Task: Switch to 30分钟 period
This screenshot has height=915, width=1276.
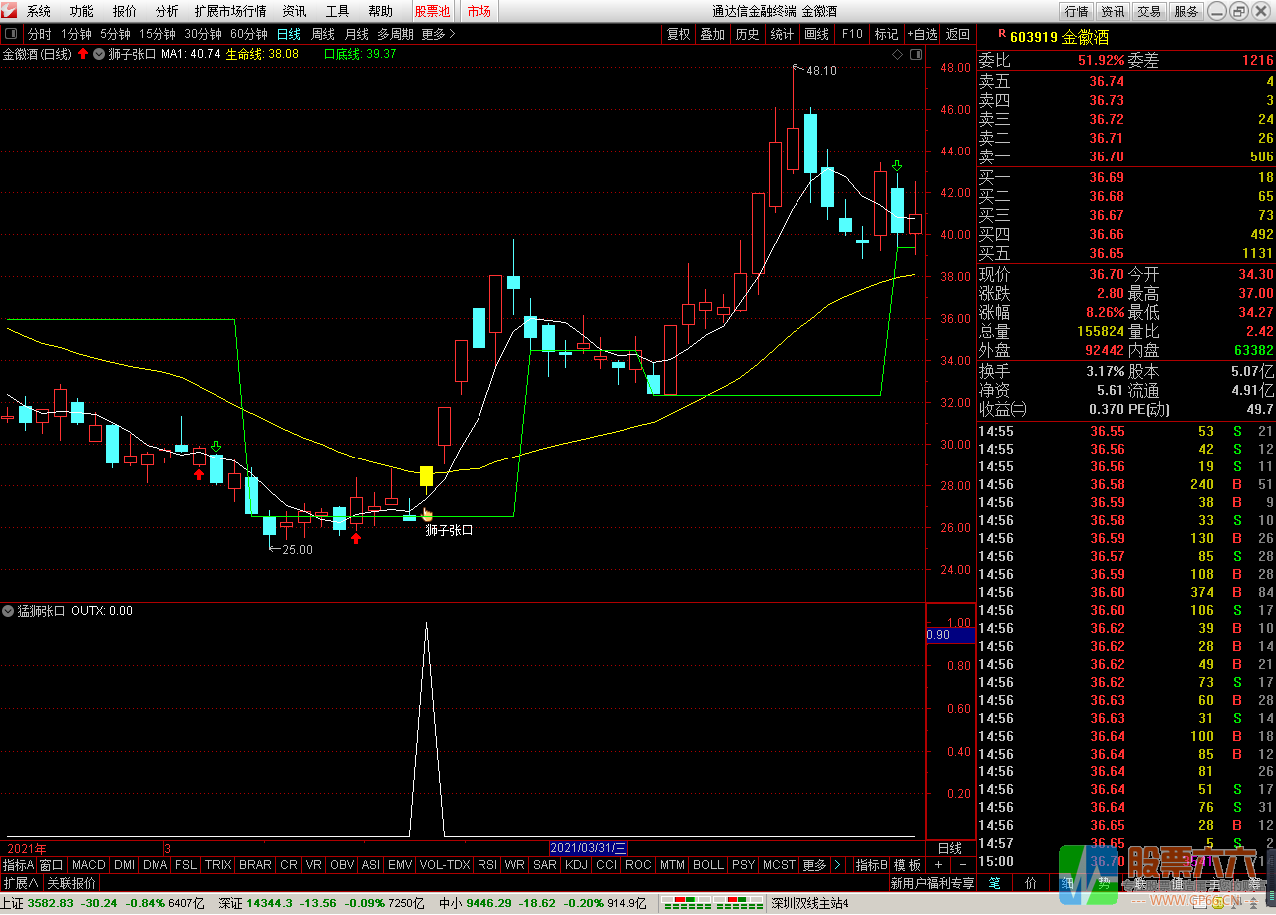Action: point(202,33)
